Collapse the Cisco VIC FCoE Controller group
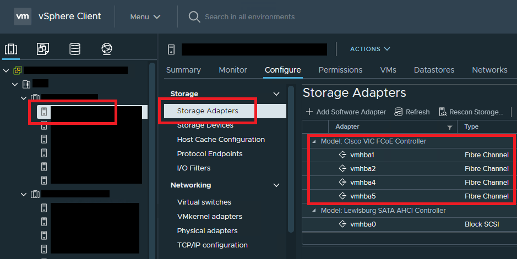Image resolution: width=517 pixels, height=259 pixels. (314, 141)
